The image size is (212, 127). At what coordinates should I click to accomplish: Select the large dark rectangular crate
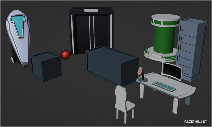(x=112, y=66)
